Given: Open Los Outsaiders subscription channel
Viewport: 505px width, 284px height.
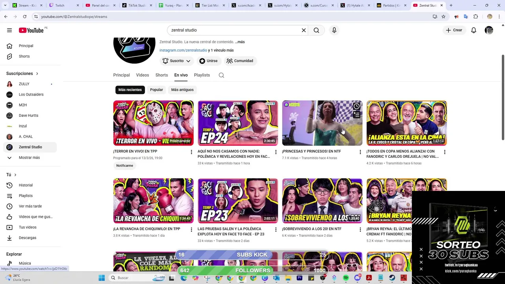Looking at the screenshot, I should pyautogui.click(x=30, y=95).
